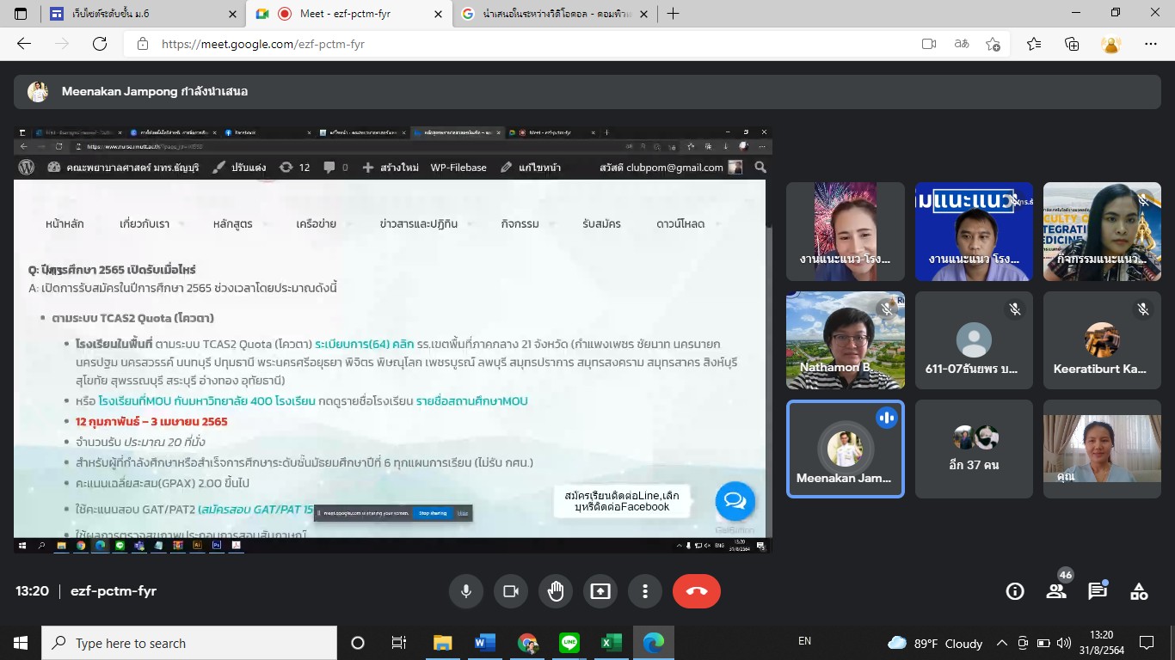Viewport: 1175px width, 660px height.
Task: Open the Favorites list button
Action: pos(1034,44)
